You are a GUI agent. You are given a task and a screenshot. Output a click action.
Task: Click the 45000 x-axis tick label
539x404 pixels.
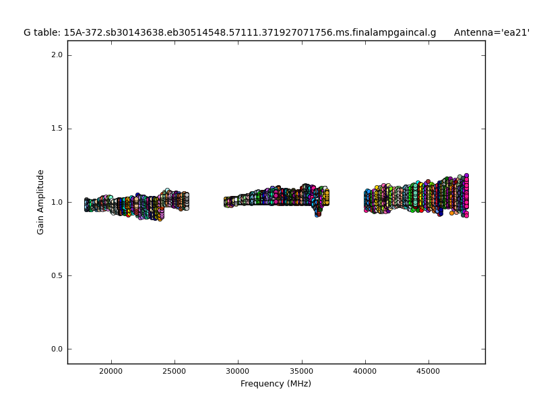click(x=428, y=371)
